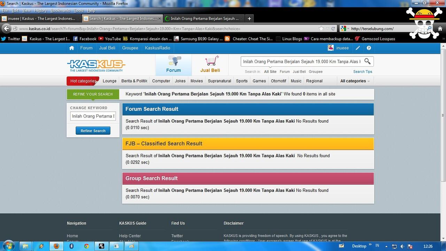
Task: Switch to Firefox in the taskbar
Action: tap(56, 246)
